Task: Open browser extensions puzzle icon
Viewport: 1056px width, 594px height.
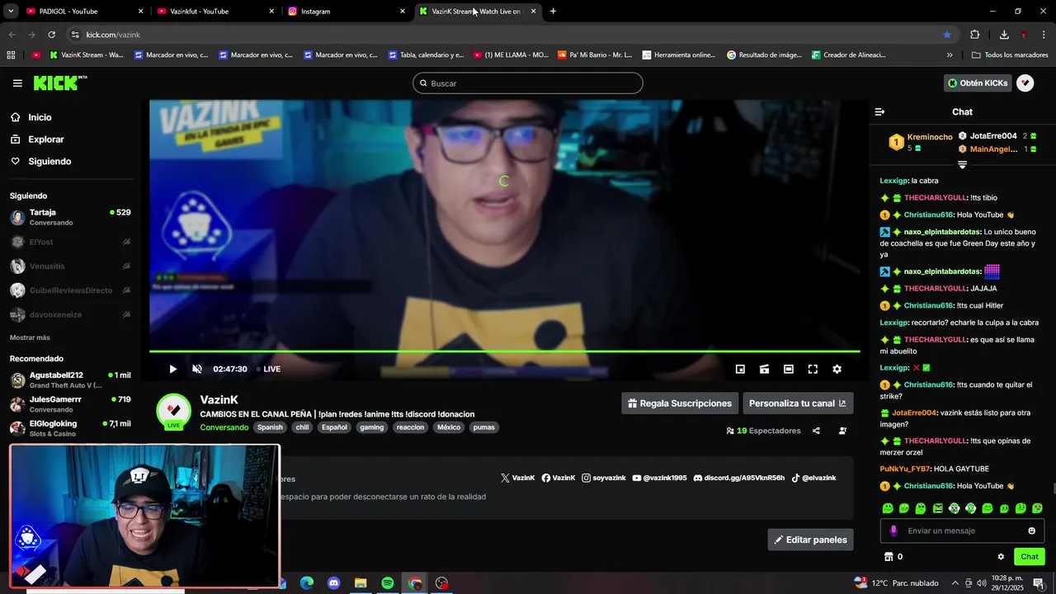Action: click(x=975, y=35)
